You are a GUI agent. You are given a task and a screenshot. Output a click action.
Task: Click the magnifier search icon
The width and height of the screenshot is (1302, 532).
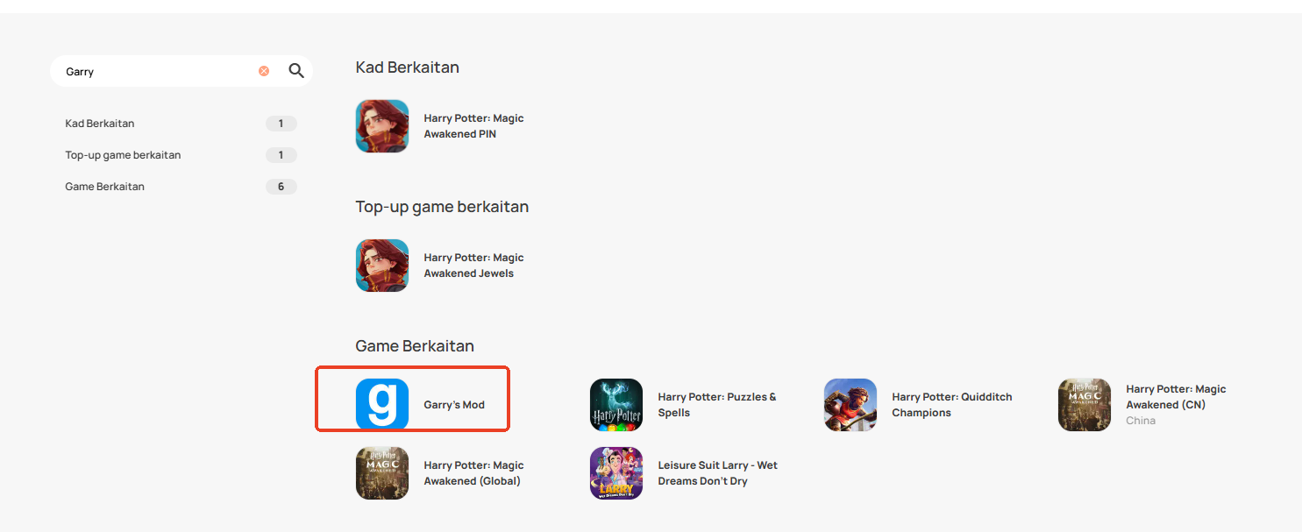coord(296,71)
